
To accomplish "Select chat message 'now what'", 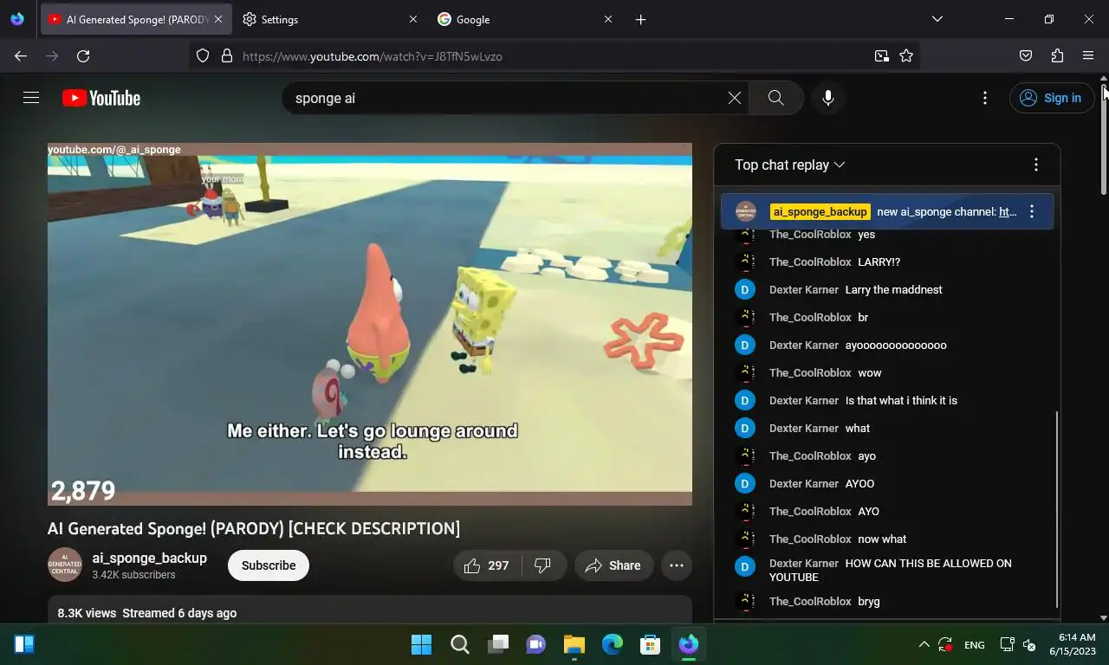I will 882,539.
